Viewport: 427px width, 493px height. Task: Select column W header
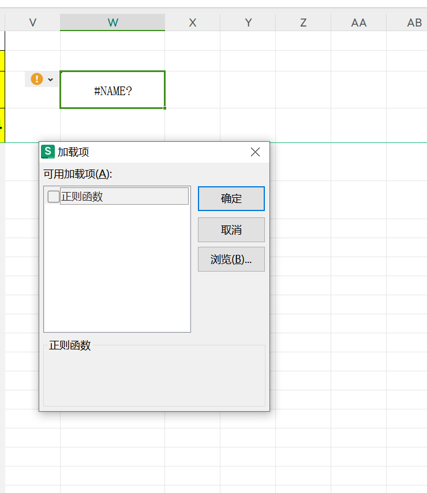(x=113, y=22)
